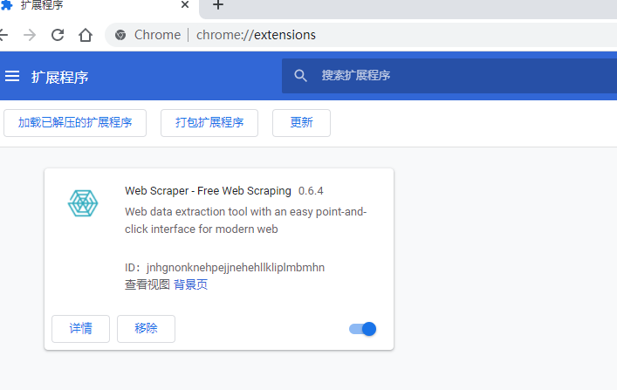This screenshot has width=617, height=390.
Task: Disable the Web Scraper extension toggle
Action: (x=362, y=329)
